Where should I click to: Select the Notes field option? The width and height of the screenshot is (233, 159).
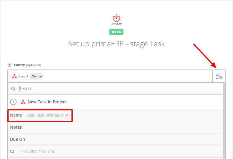click(115, 127)
